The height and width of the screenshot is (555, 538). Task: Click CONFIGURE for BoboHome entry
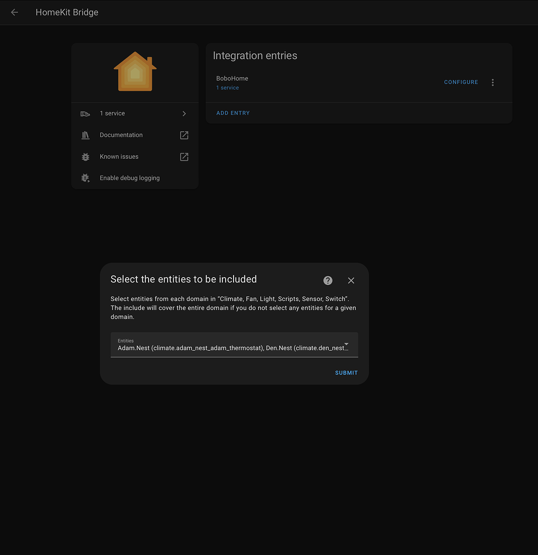pos(461,82)
